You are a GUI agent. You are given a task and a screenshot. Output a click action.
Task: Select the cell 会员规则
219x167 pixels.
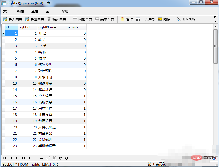click(52, 140)
